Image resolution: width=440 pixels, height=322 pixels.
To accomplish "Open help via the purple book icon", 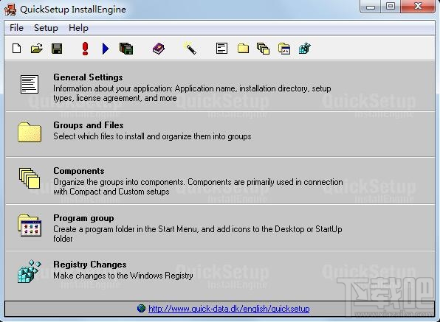I will pos(159,49).
